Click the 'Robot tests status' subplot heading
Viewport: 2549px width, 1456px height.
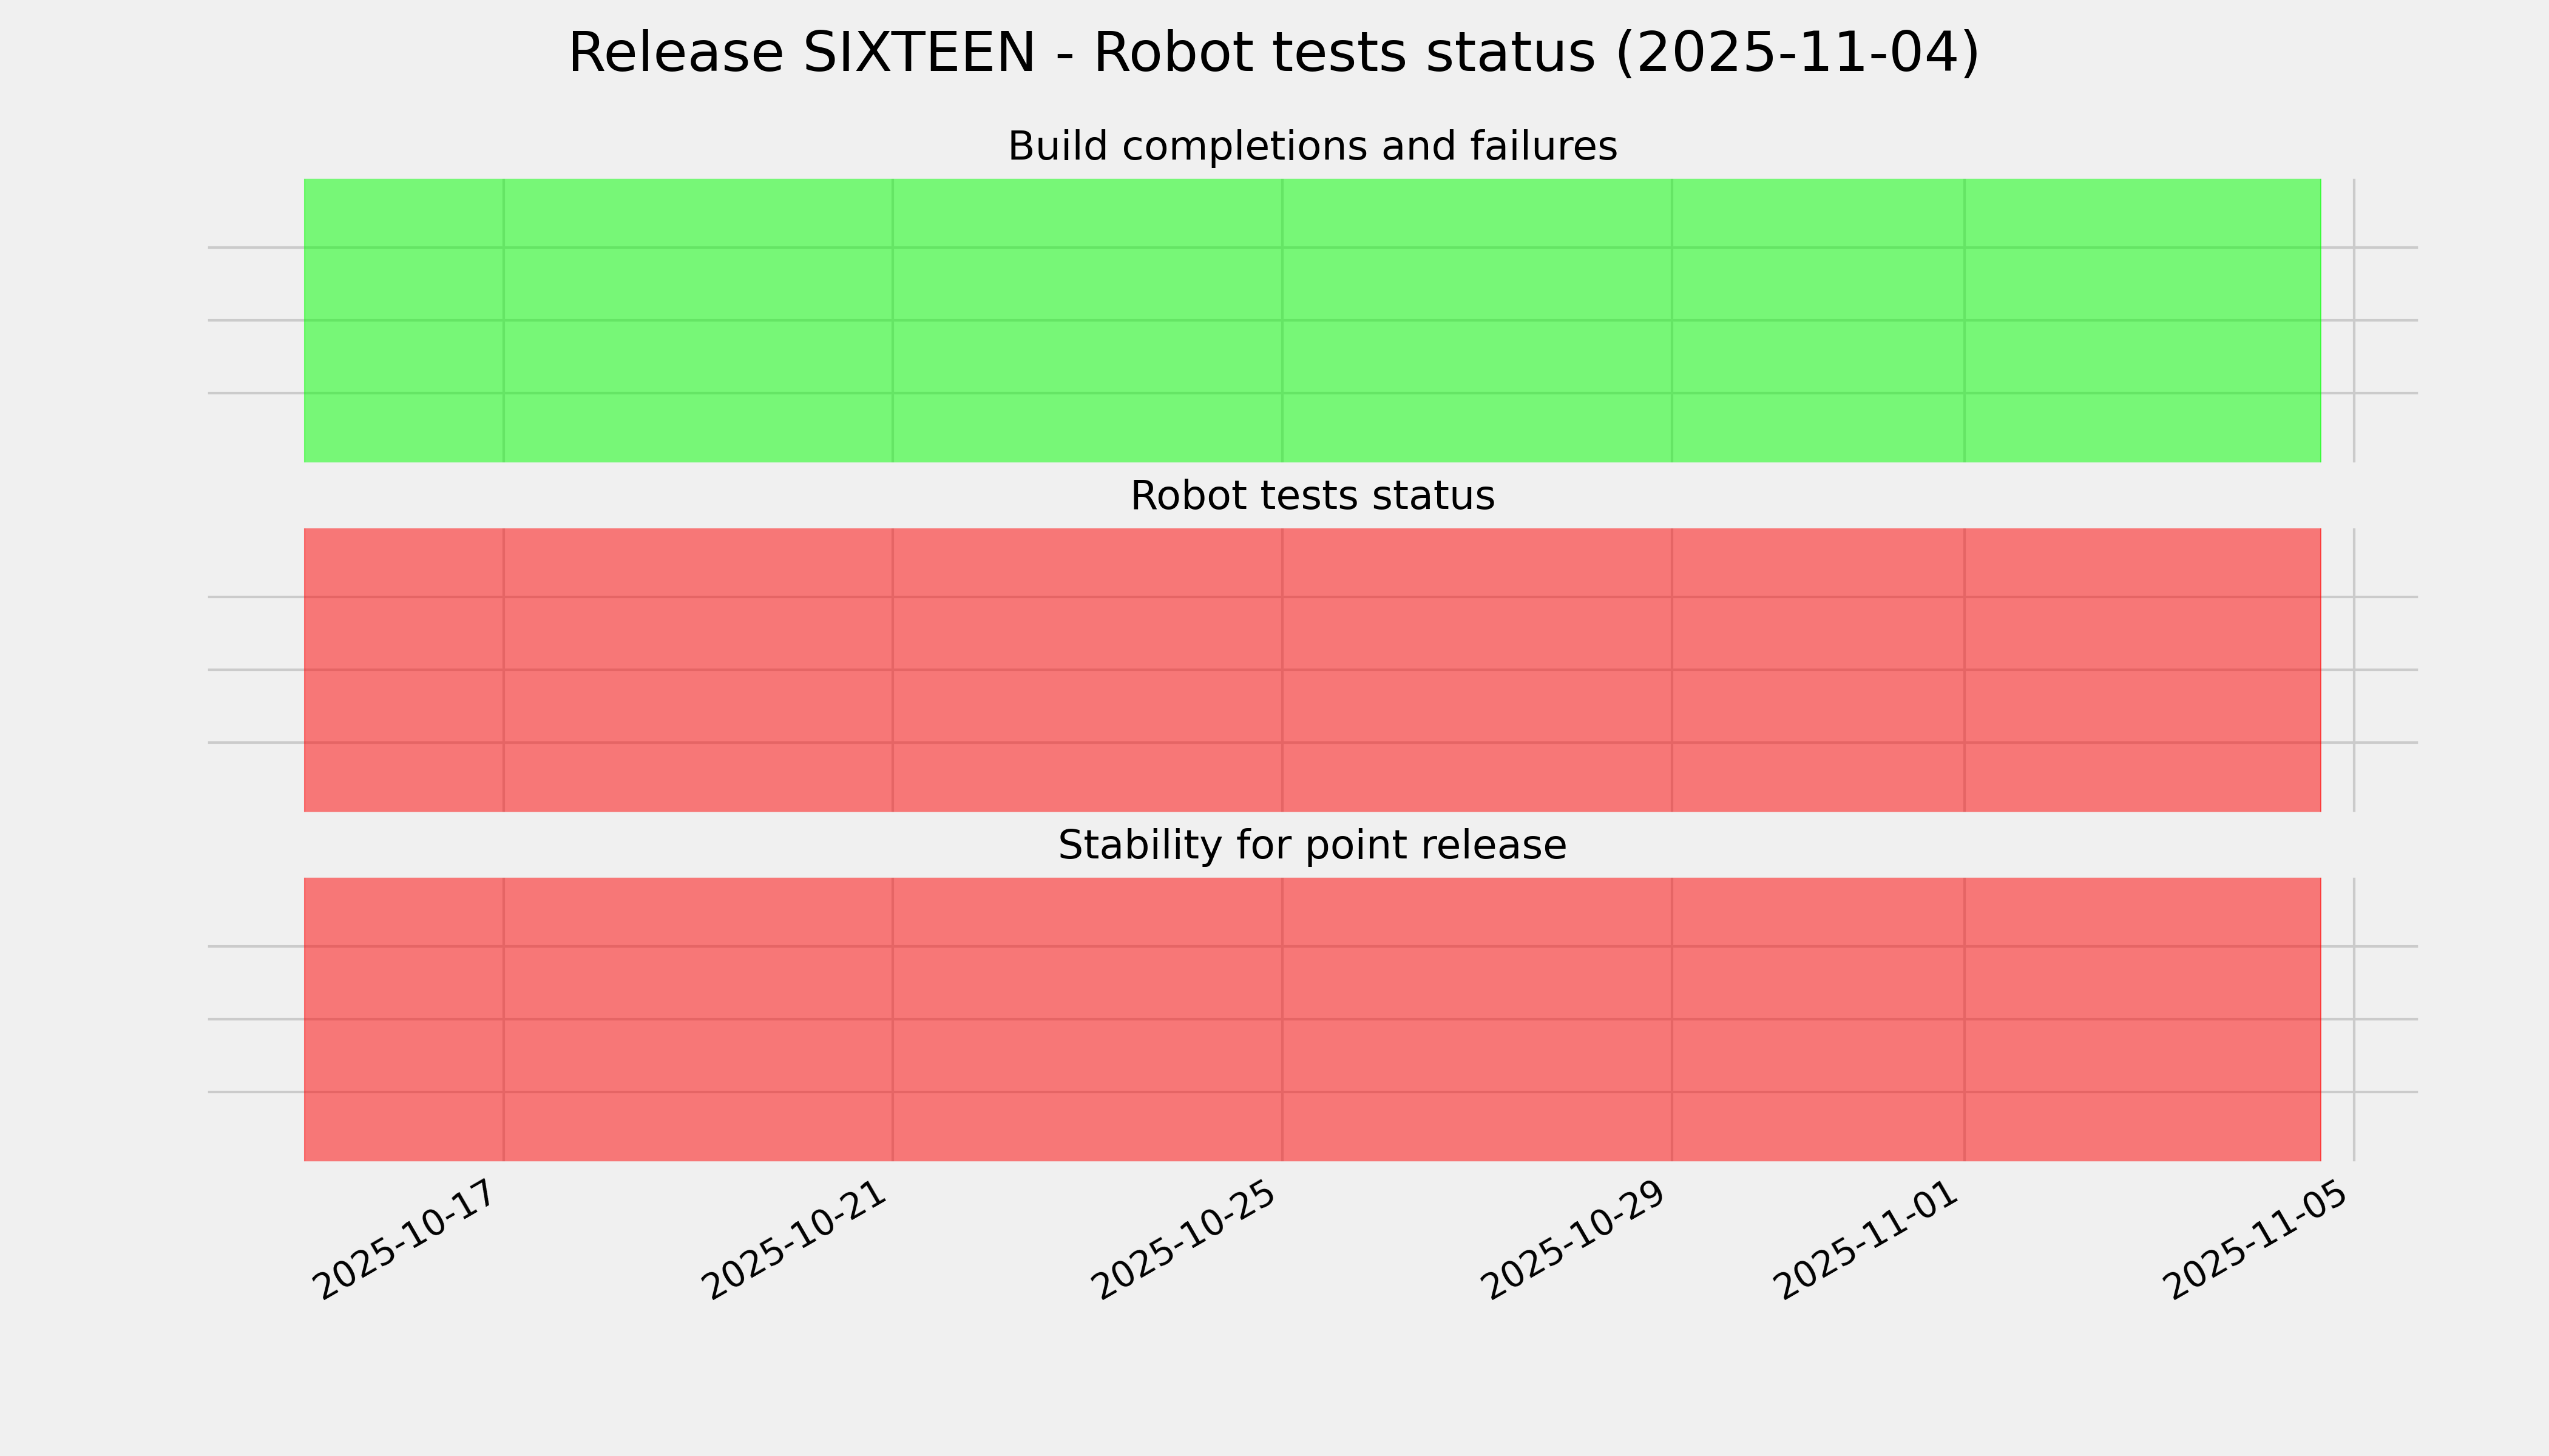1312,496
